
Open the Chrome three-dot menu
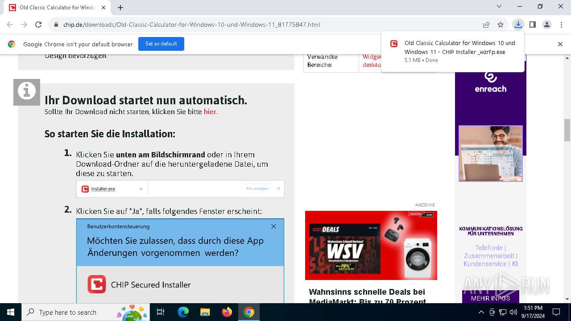click(561, 25)
